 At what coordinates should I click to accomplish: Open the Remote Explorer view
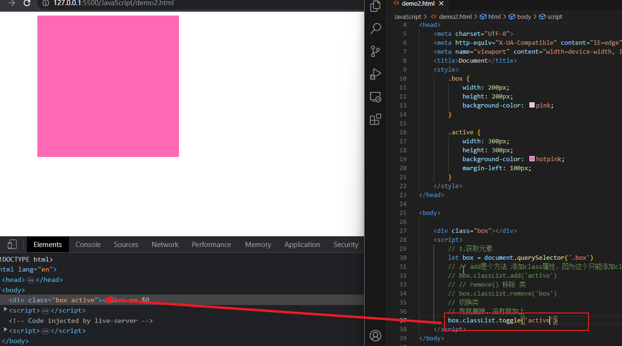pos(375,97)
